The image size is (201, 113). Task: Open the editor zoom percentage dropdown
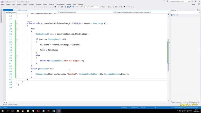click(6, 102)
